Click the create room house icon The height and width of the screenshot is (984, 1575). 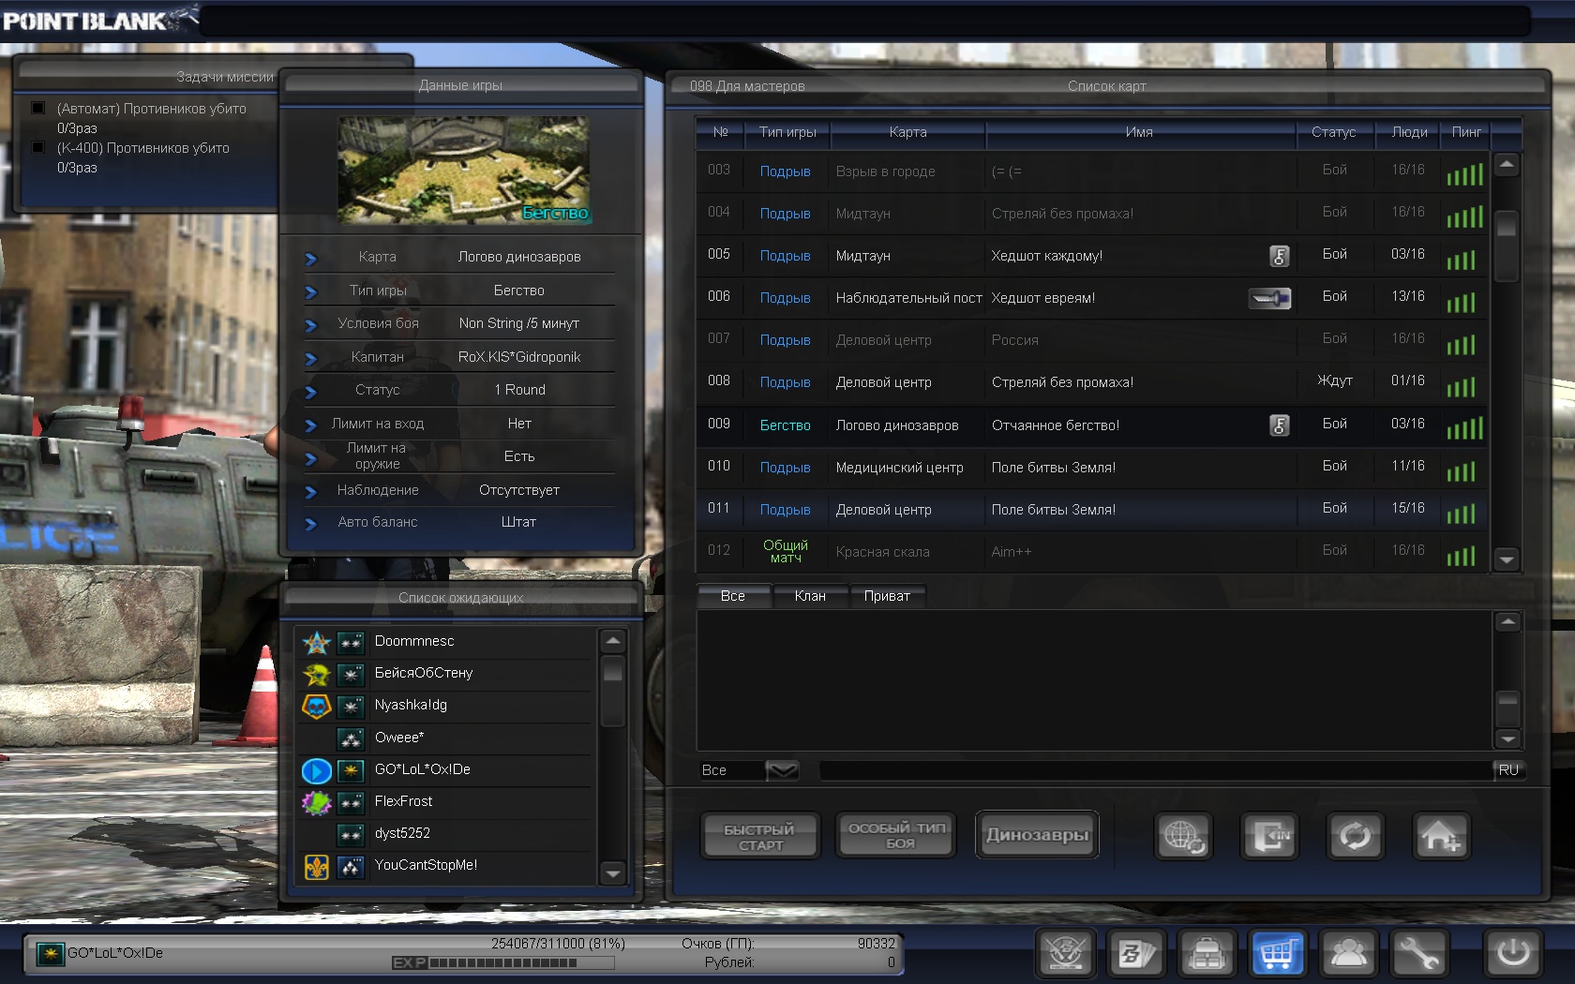pyautogui.click(x=1440, y=835)
